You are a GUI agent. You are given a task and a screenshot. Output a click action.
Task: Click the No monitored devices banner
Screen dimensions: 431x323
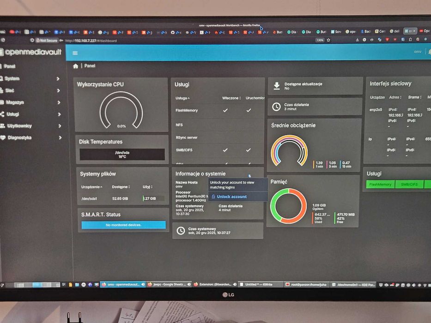point(124,225)
